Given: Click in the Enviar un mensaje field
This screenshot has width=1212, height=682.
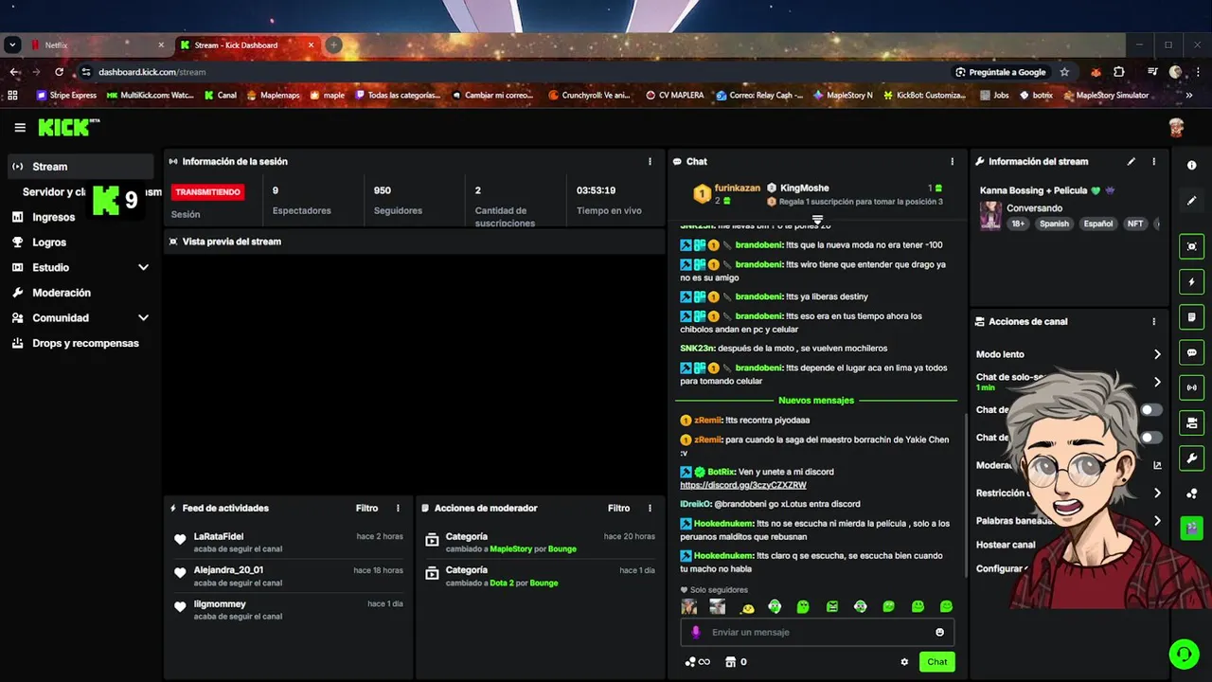Looking at the screenshot, I should 819,632.
